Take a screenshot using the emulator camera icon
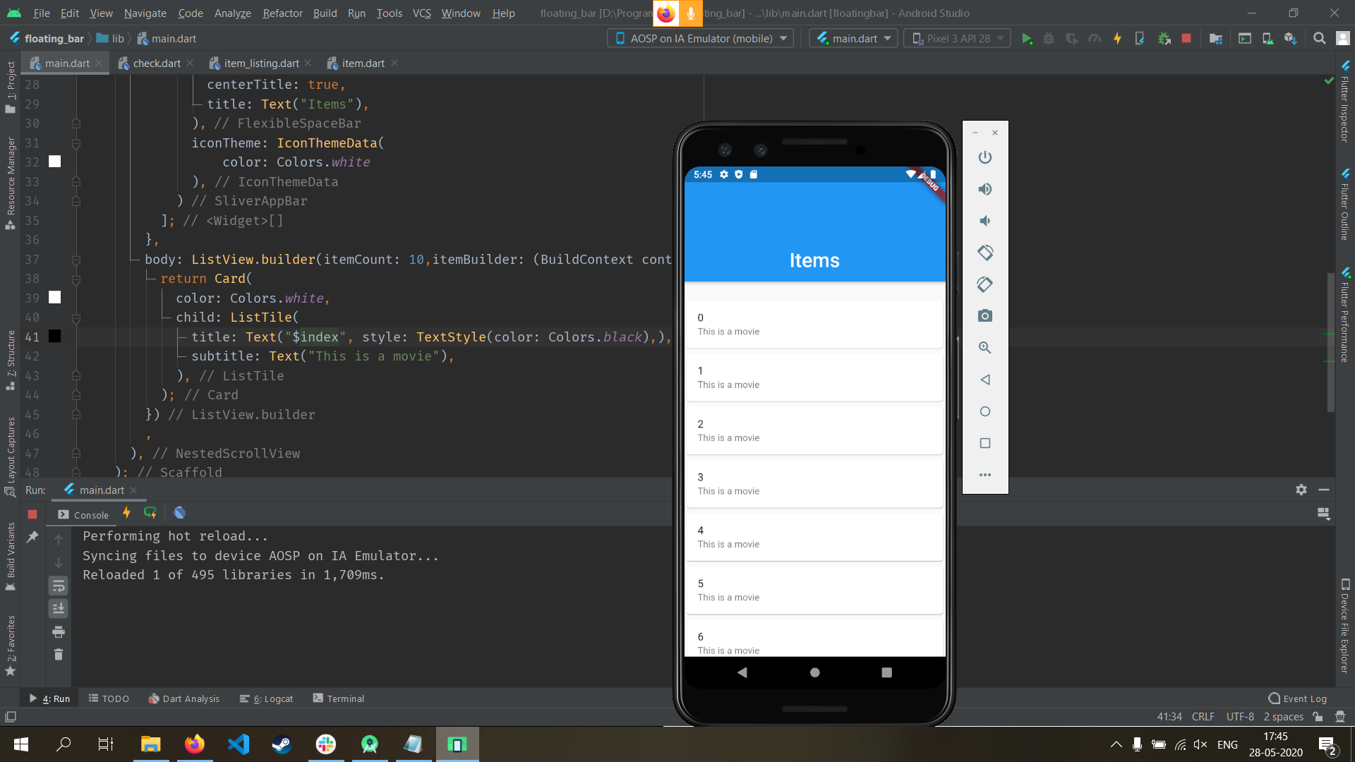The width and height of the screenshot is (1355, 762). pyautogui.click(x=985, y=315)
